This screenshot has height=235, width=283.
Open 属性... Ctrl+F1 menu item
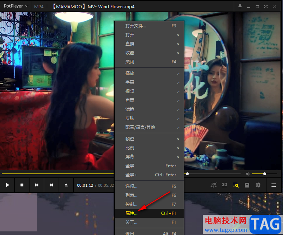149,213
